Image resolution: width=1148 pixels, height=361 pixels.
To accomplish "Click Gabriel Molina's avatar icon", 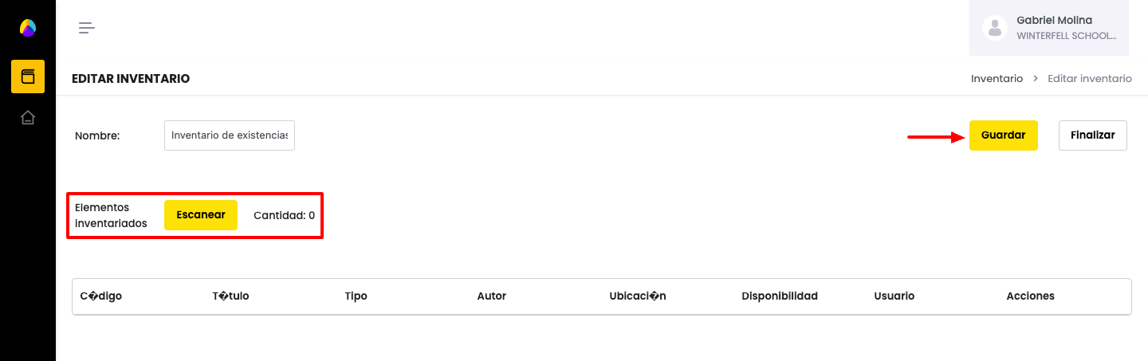I will (x=995, y=28).
